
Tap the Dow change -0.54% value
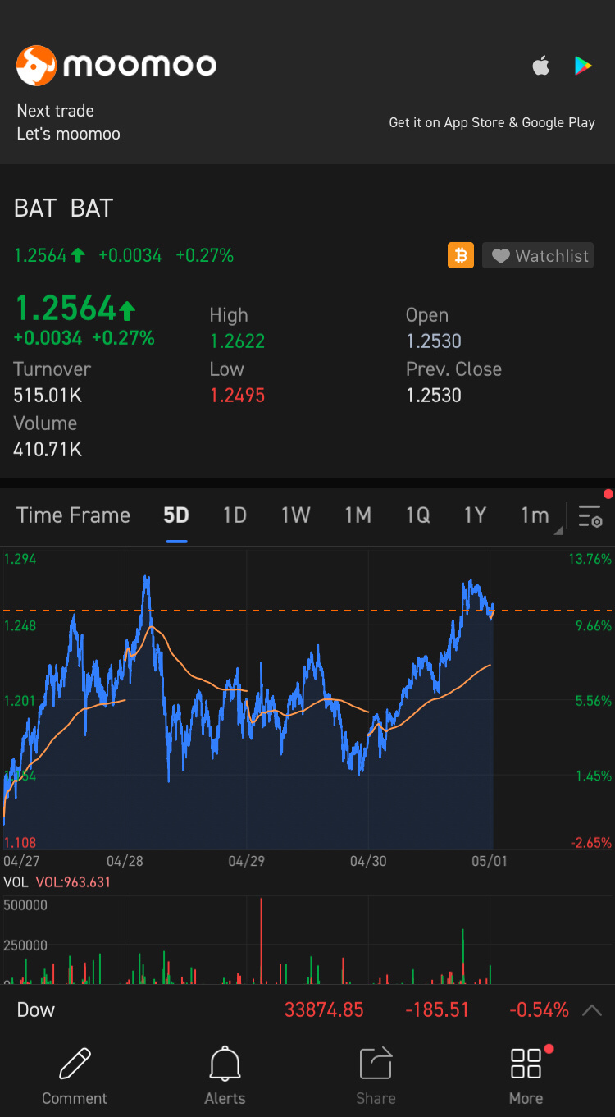[x=540, y=1010]
